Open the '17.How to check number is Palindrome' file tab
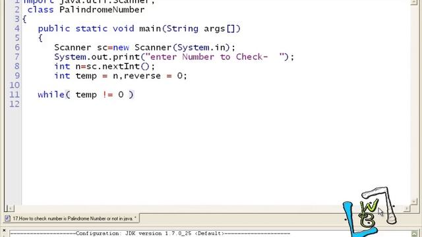422x237 pixels. pyautogui.click(x=72, y=219)
